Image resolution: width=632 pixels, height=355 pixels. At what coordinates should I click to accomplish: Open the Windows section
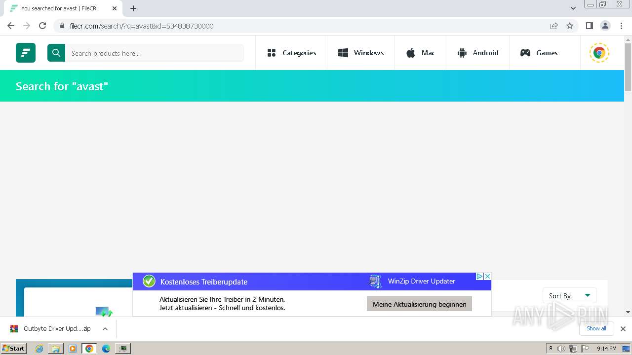(x=361, y=53)
